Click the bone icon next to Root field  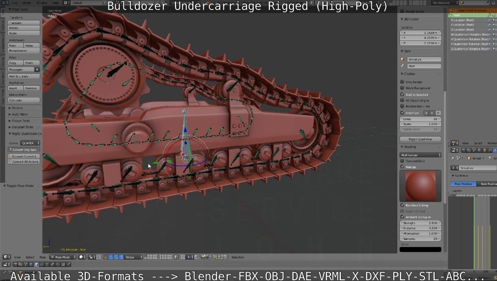(x=402, y=66)
